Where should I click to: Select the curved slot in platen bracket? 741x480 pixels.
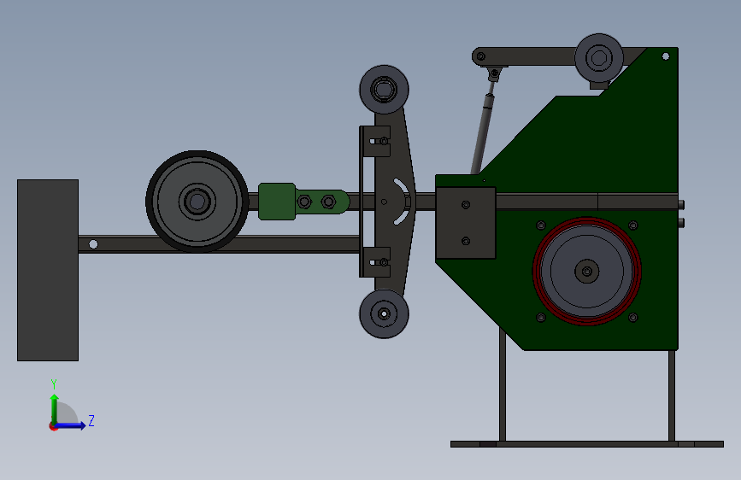403,202
